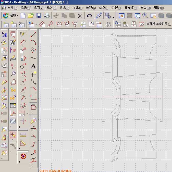Open the information icon dropdown arrow
This screenshot has width=172, height=172.
pyautogui.click(x=114, y=17)
